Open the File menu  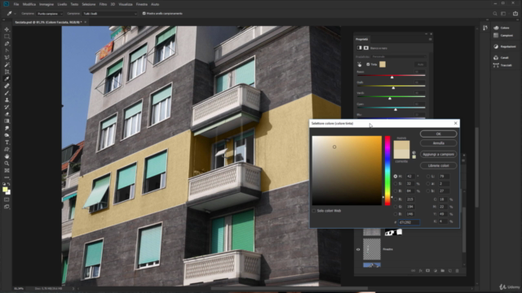pos(16,4)
